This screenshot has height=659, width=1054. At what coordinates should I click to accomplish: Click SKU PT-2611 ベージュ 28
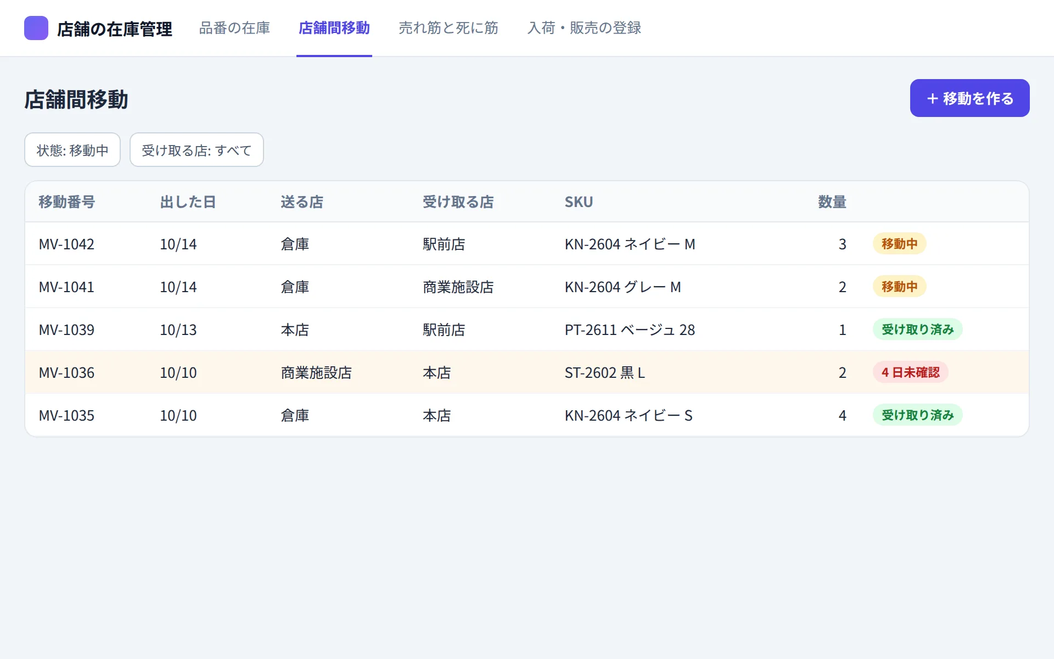point(630,329)
